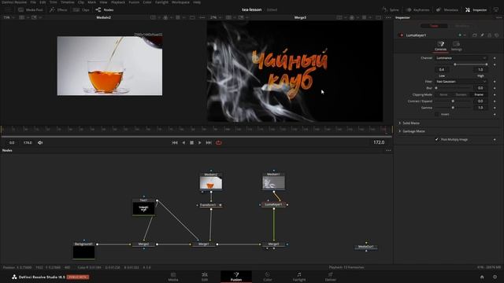Pin the LumaKeyer1 tool controls
504x283 pixels.
pos(482,35)
